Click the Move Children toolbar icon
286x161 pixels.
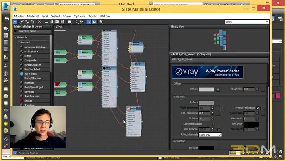[x=46, y=22]
